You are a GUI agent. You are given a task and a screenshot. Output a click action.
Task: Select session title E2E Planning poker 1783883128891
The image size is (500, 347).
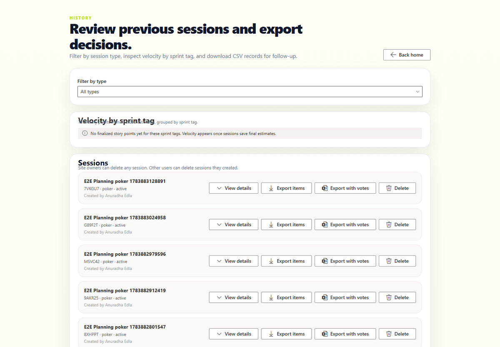pos(125,181)
